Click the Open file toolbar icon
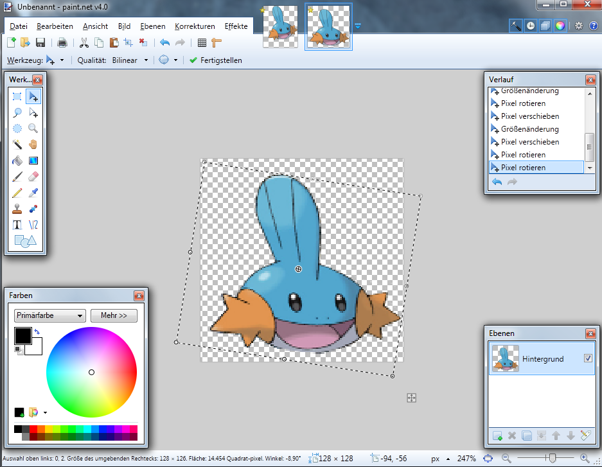Image resolution: width=602 pixels, height=467 pixels. [x=25, y=42]
